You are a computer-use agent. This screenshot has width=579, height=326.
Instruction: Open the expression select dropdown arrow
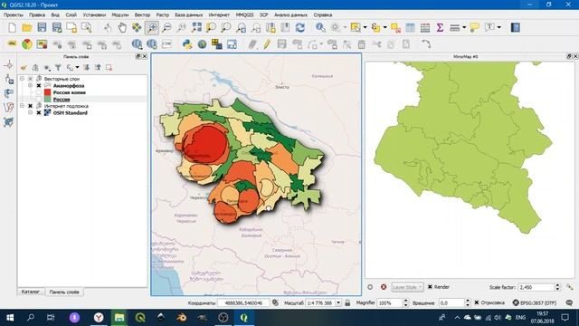pyautogui.click(x=384, y=28)
